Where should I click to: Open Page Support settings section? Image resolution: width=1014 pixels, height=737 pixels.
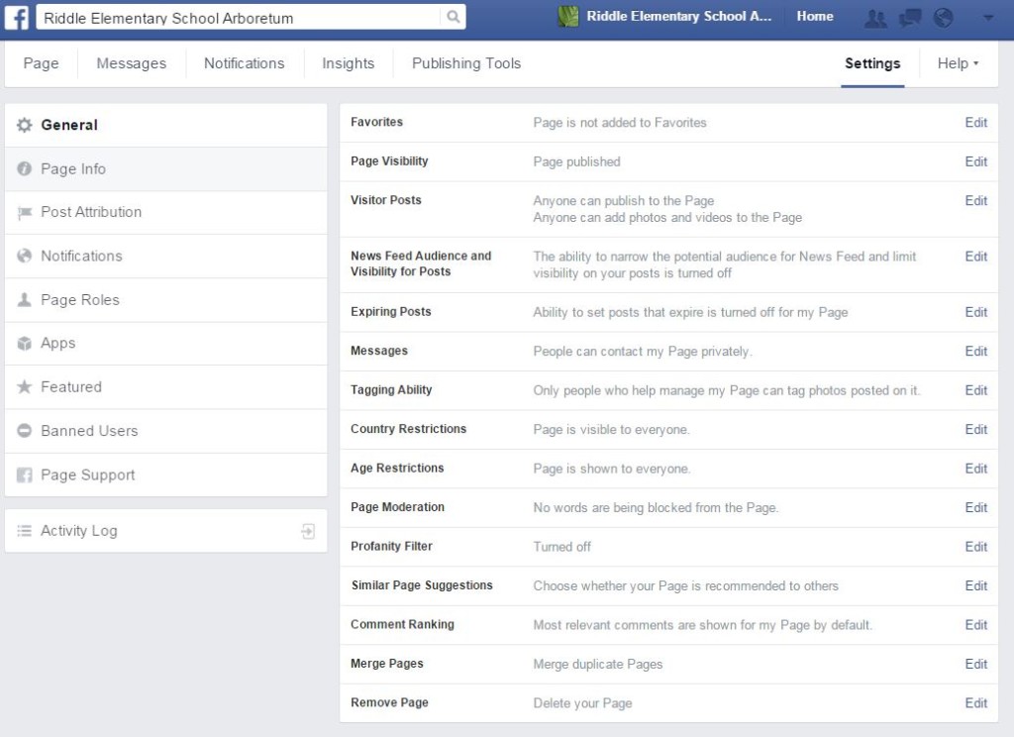pyautogui.click(x=166, y=474)
